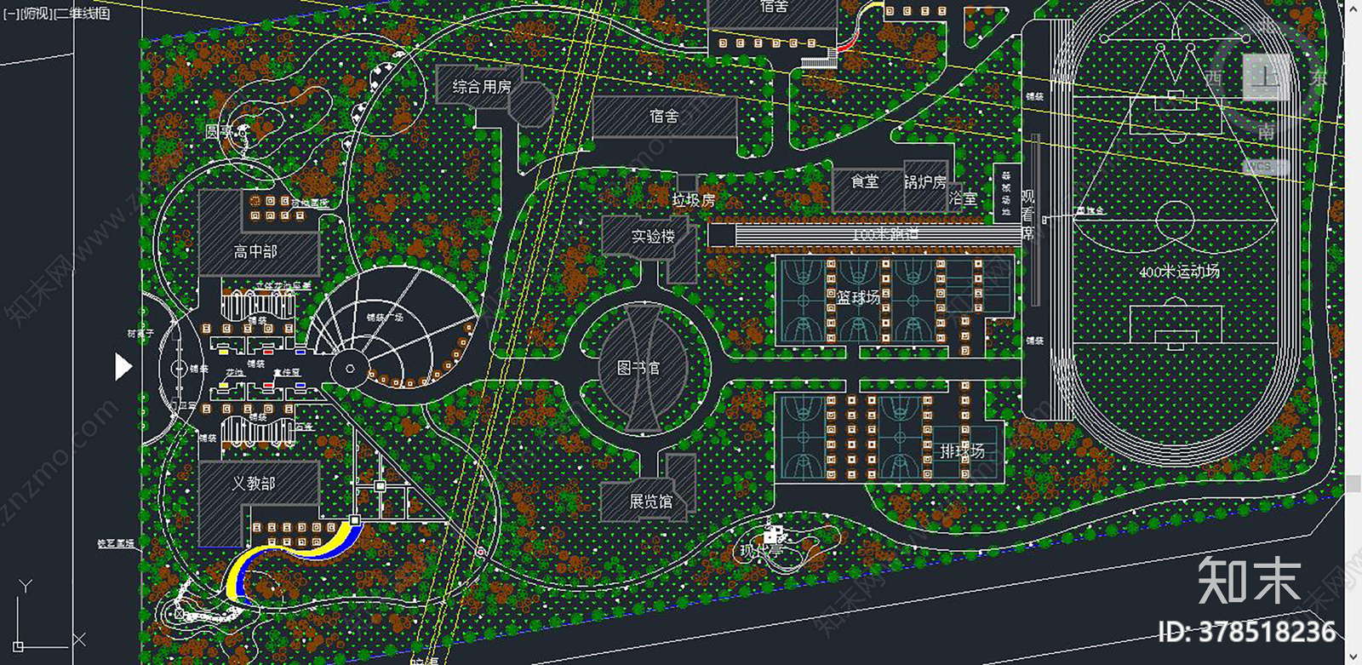Select the 图书馆 label
The height and width of the screenshot is (665, 1362).
tap(638, 368)
